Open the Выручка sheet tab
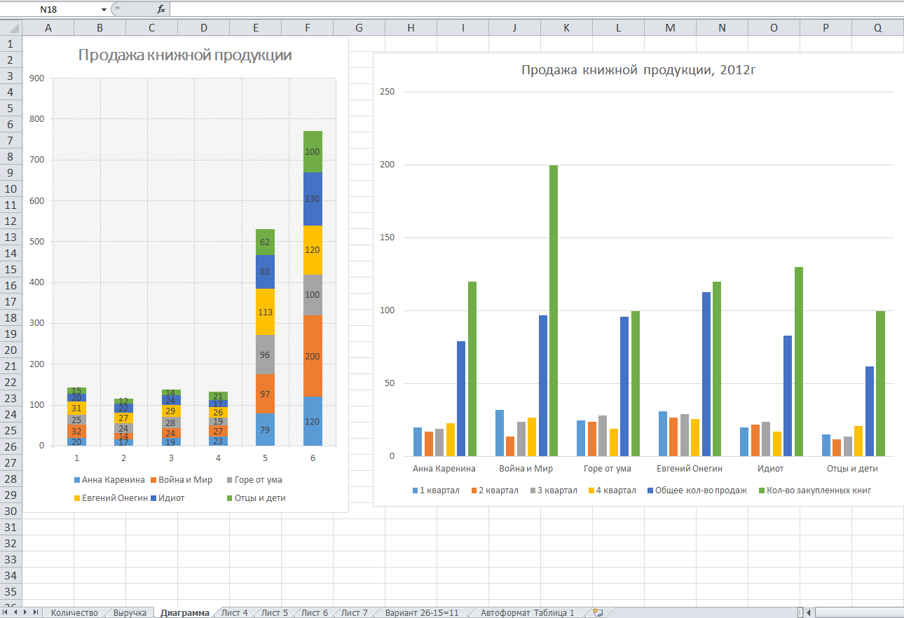 tap(130, 612)
